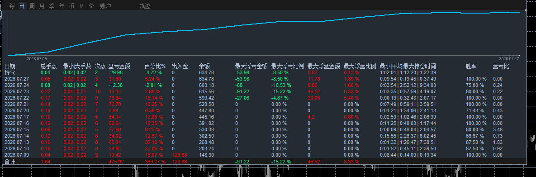The image size is (536, 177).
Task: Open the 账户 account tab
Action: tap(106, 6)
